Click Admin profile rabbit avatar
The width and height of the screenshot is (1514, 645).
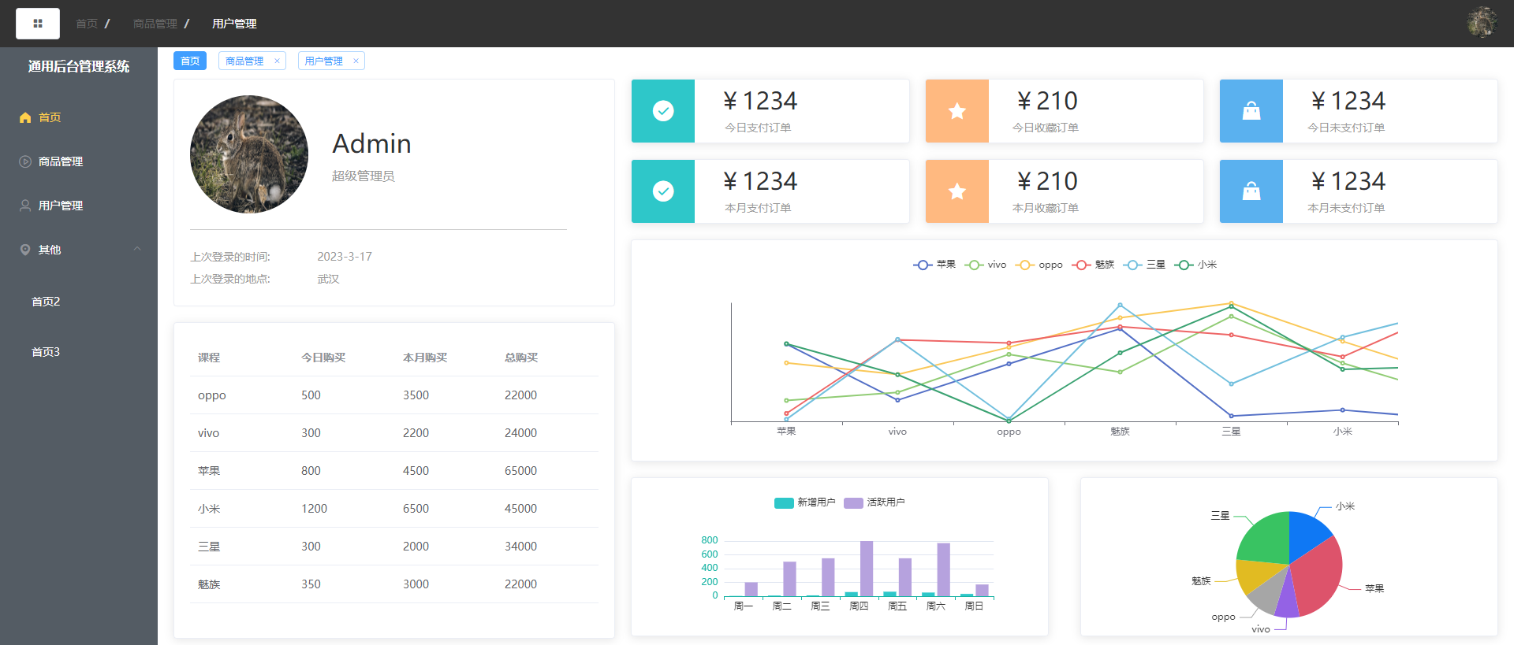point(249,154)
